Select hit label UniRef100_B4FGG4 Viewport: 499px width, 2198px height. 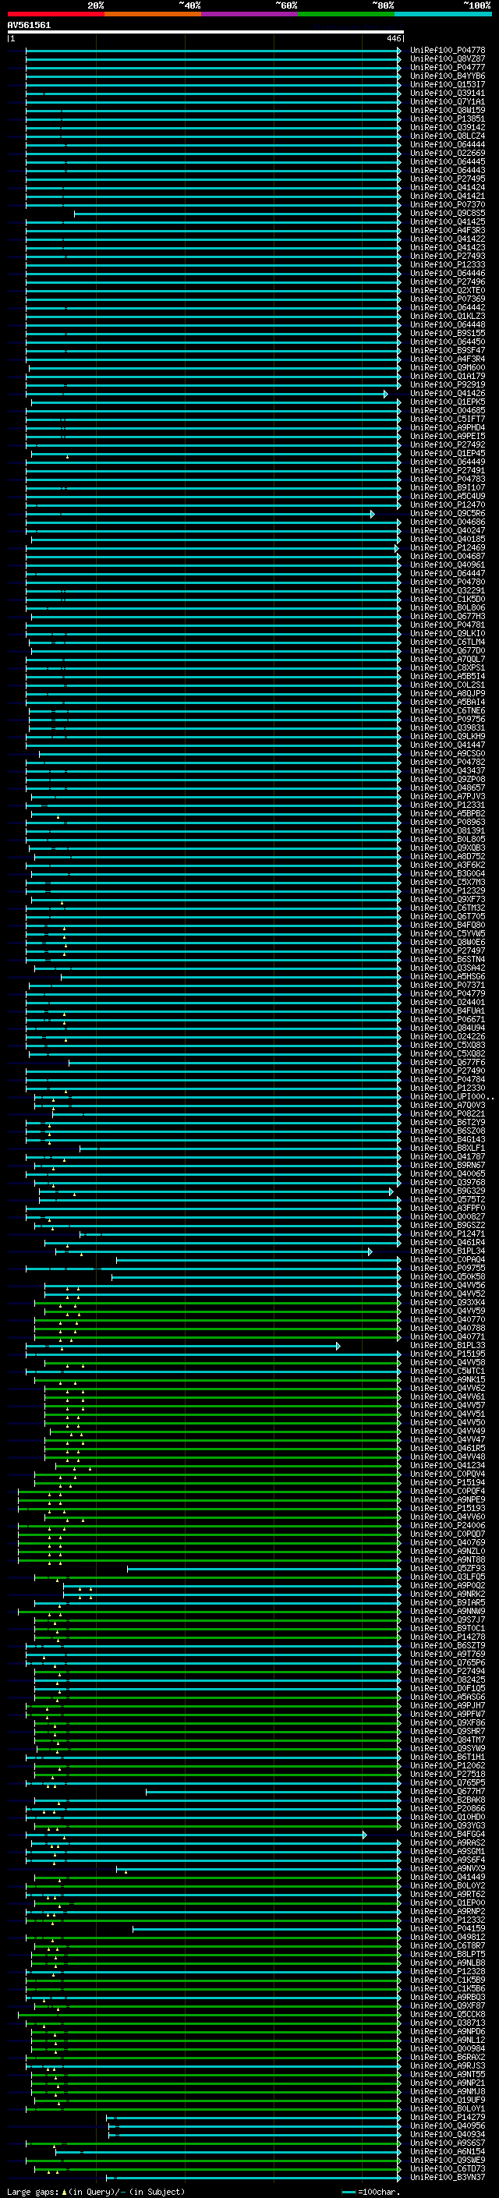click(x=448, y=1835)
